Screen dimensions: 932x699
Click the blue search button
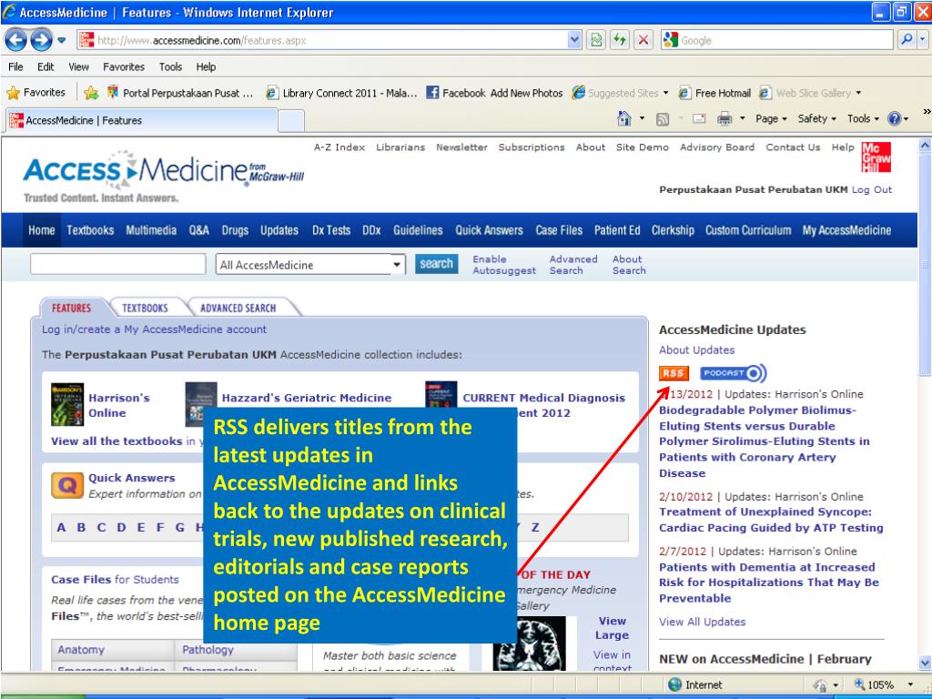(x=436, y=264)
